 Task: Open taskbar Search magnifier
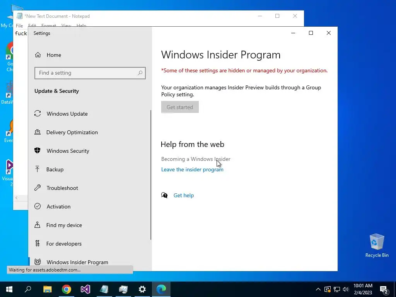point(28,289)
